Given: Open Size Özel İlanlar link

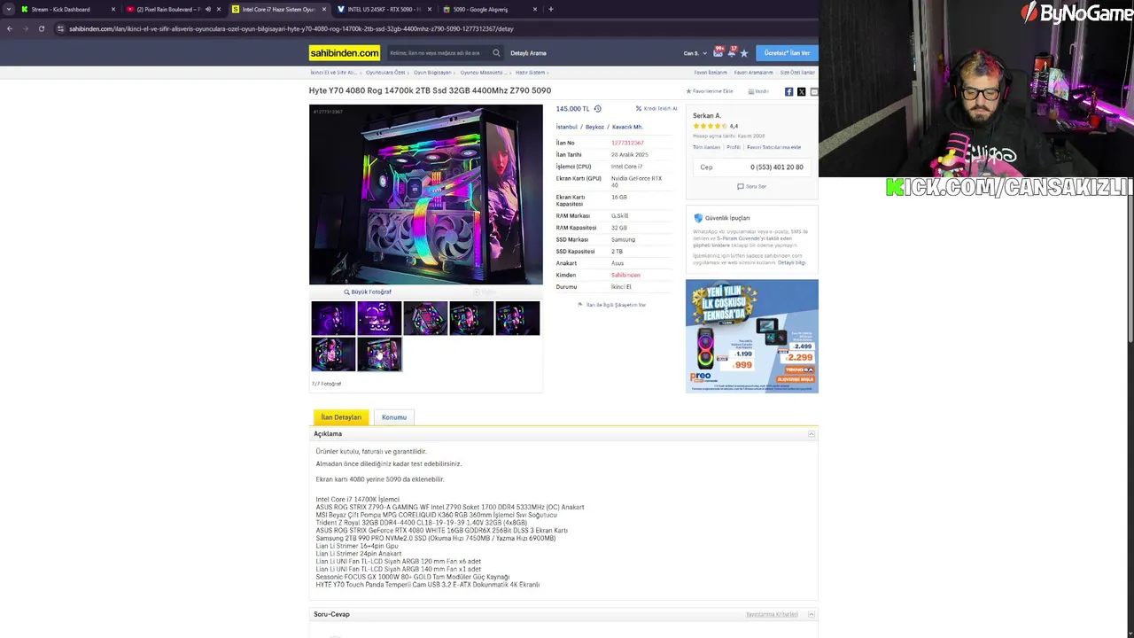Looking at the screenshot, I should point(797,73).
